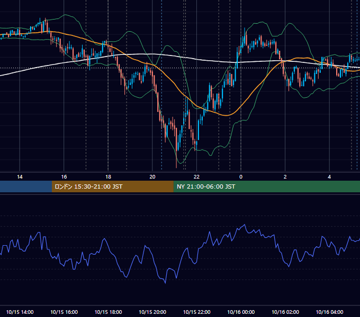Click the 18 hour label on price chart axis
Image resolution: width=360 pixels, height=317 pixels.
(108, 177)
